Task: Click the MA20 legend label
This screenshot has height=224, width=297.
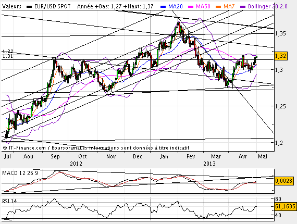Action: [x=176, y=6]
